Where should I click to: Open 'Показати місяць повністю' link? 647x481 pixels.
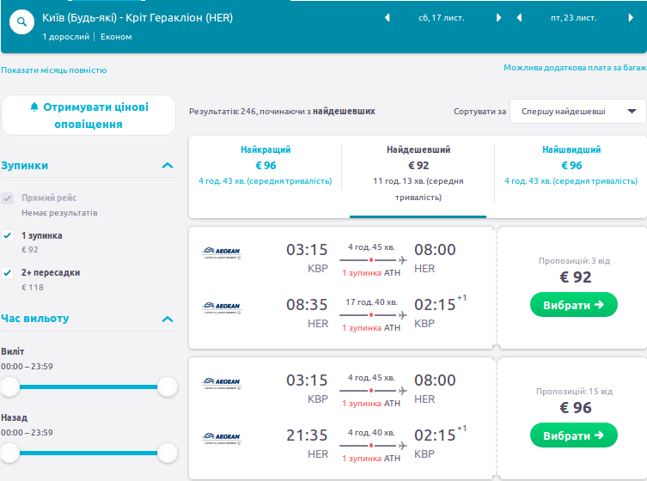pyautogui.click(x=54, y=70)
